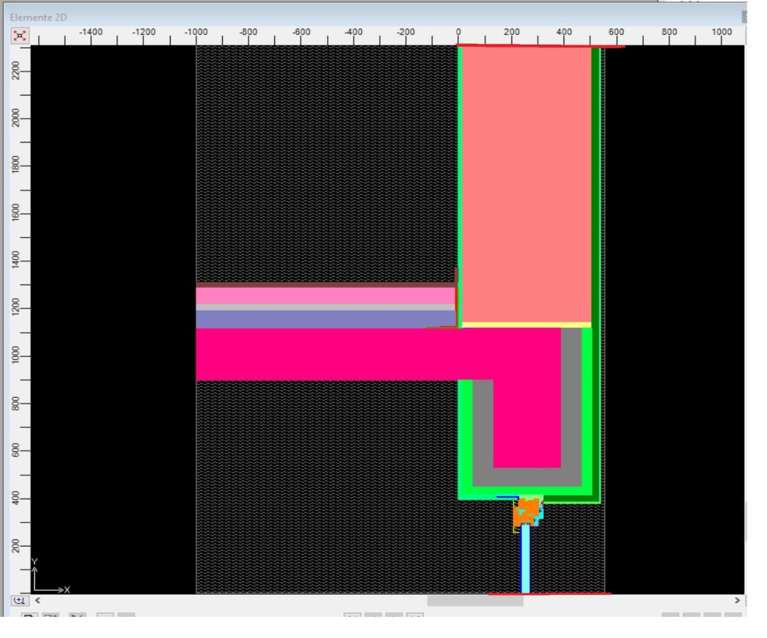Image resolution: width=767 pixels, height=638 pixels.
Task: Select the magenta horizontal slab element
Action: coord(328,354)
